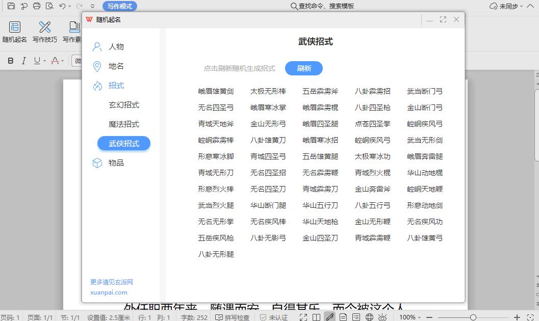Expand the underline style dropdown arrow
Screen dimensions: 539x321
[45, 61]
